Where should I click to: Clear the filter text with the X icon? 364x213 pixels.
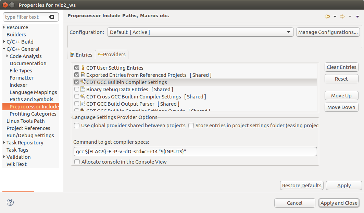coord(51,17)
